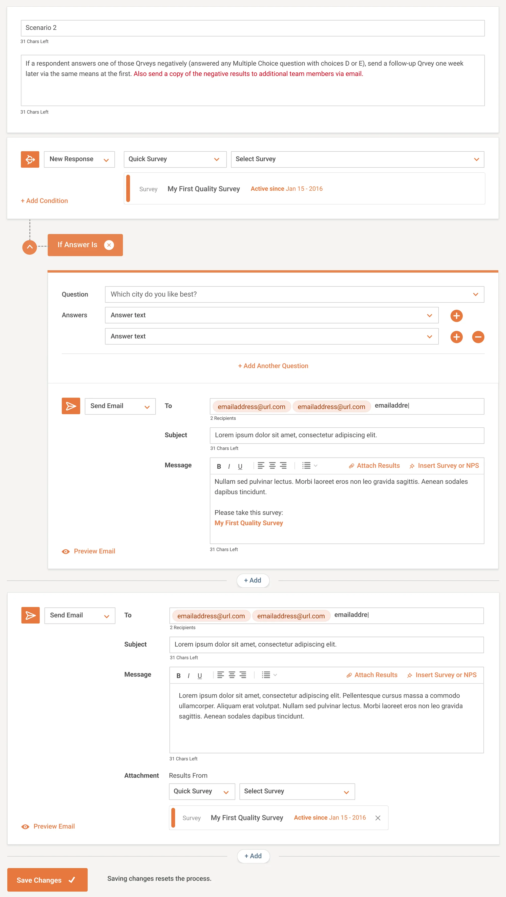Image resolution: width=506 pixels, height=897 pixels.
Task: Remove the second Answer text row
Action: (x=478, y=337)
